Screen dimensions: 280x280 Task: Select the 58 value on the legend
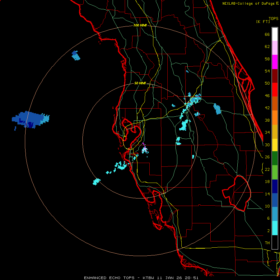267,59
